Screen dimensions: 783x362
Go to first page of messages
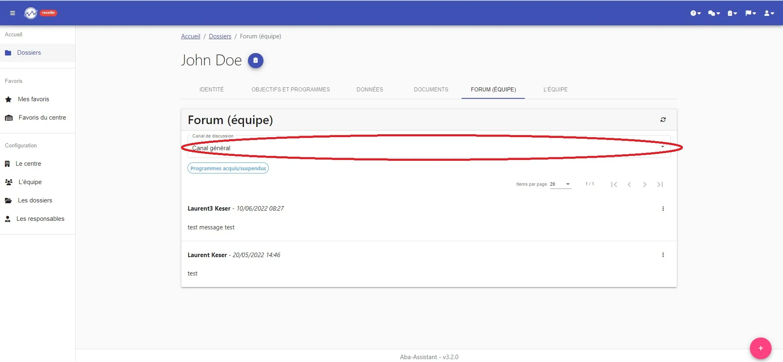(614, 184)
